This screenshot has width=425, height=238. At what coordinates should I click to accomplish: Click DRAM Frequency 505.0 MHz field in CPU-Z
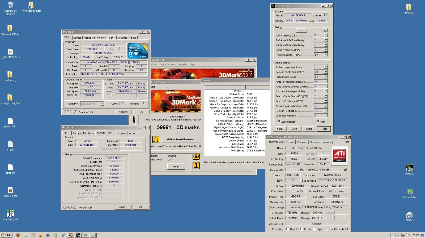[114, 158]
